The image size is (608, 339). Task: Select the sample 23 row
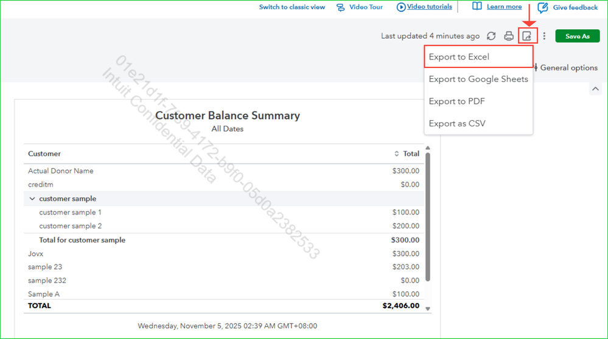(224, 267)
